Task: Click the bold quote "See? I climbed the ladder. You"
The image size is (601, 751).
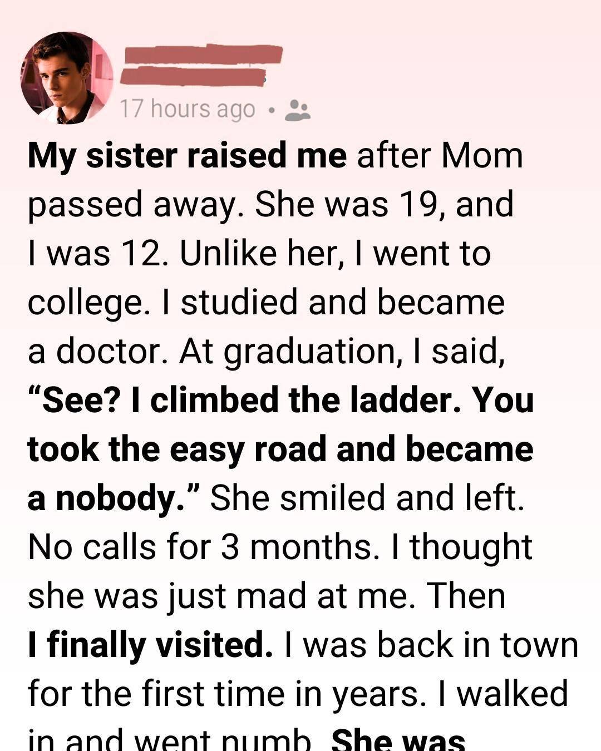Action: click(280, 400)
